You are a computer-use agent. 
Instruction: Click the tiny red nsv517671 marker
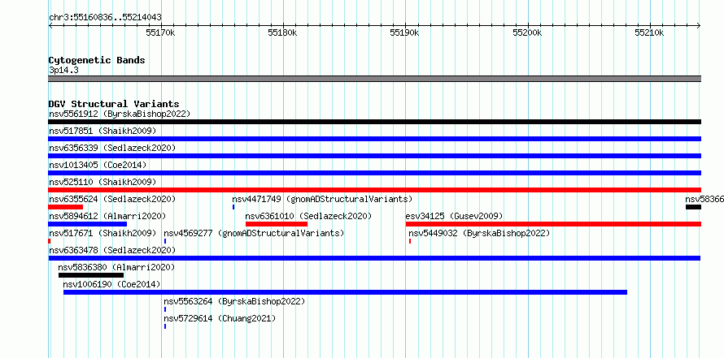pos(50,241)
